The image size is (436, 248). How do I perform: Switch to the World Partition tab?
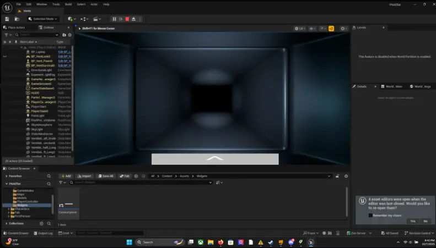tap(391, 86)
